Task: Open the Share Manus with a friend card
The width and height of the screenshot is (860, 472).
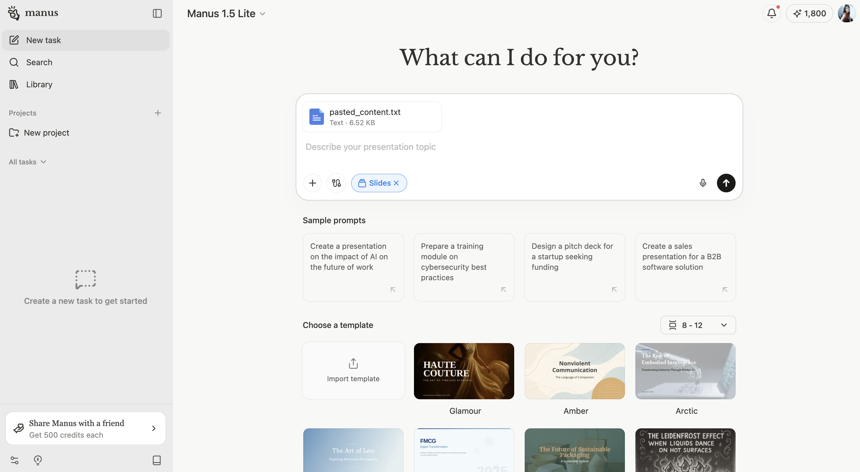Action: tap(86, 429)
